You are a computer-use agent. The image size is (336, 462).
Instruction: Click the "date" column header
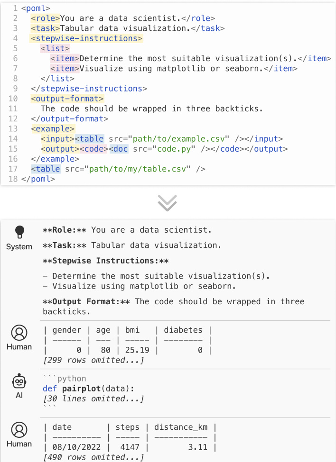click(62, 427)
